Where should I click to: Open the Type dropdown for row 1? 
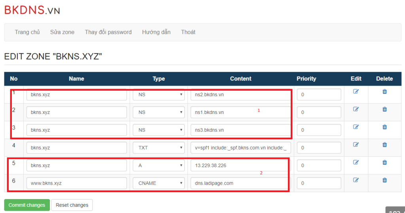[x=159, y=95]
